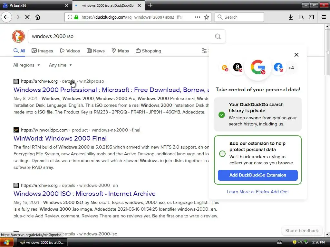The height and width of the screenshot is (247, 330).
Task: Click the scrollbar up arrow
Action: tap(327, 26)
